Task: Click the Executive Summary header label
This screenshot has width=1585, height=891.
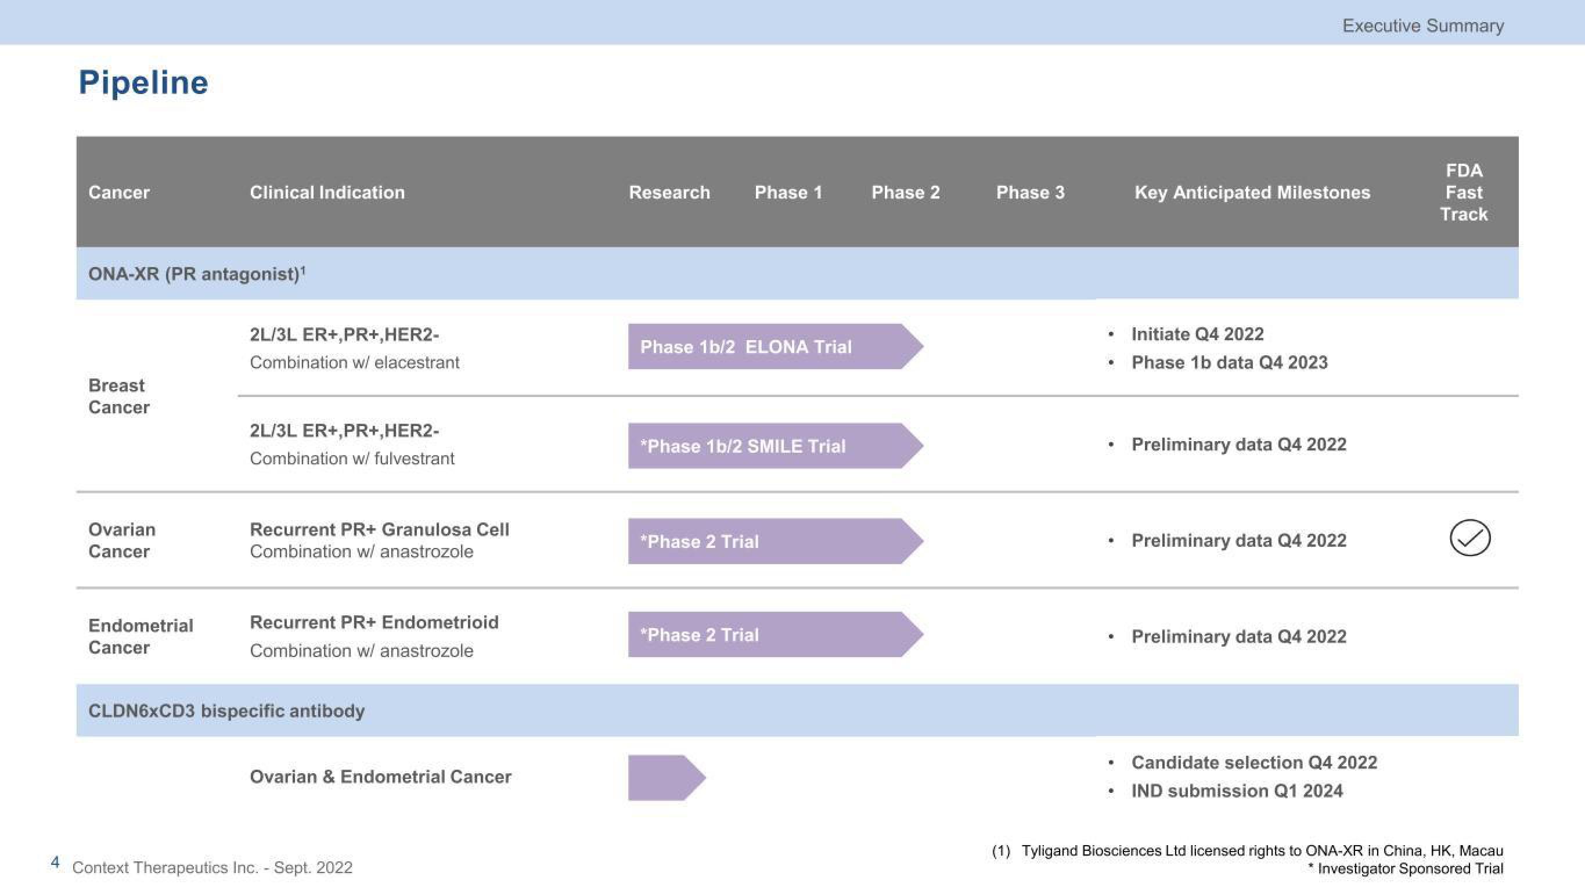Action: (x=1423, y=26)
